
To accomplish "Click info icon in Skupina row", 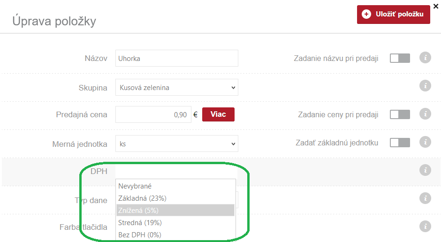I will [x=425, y=85].
